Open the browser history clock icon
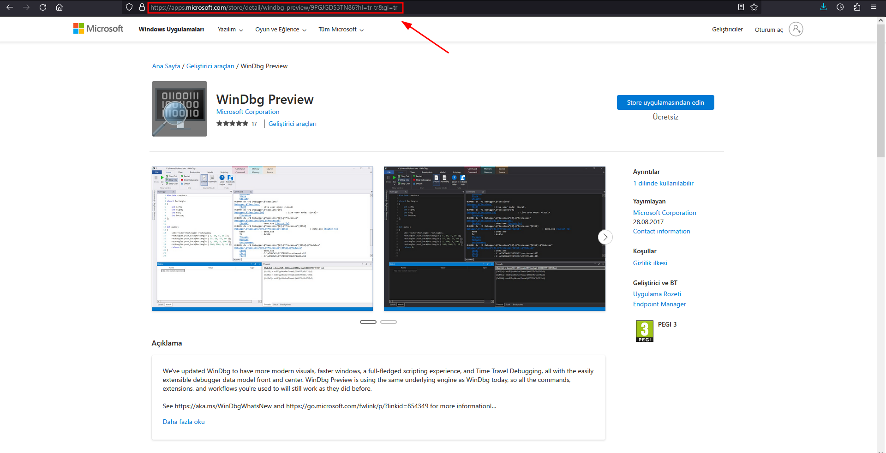Viewport: 886px width, 453px height. (840, 7)
